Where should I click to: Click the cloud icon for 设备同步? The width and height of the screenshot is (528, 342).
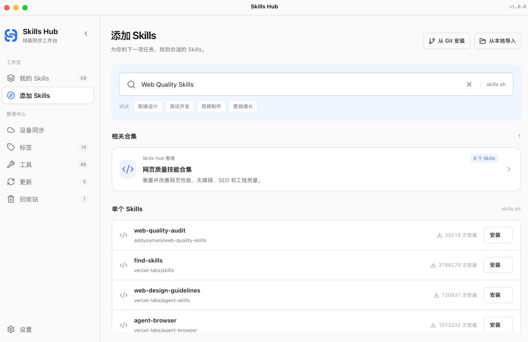pyautogui.click(x=11, y=130)
